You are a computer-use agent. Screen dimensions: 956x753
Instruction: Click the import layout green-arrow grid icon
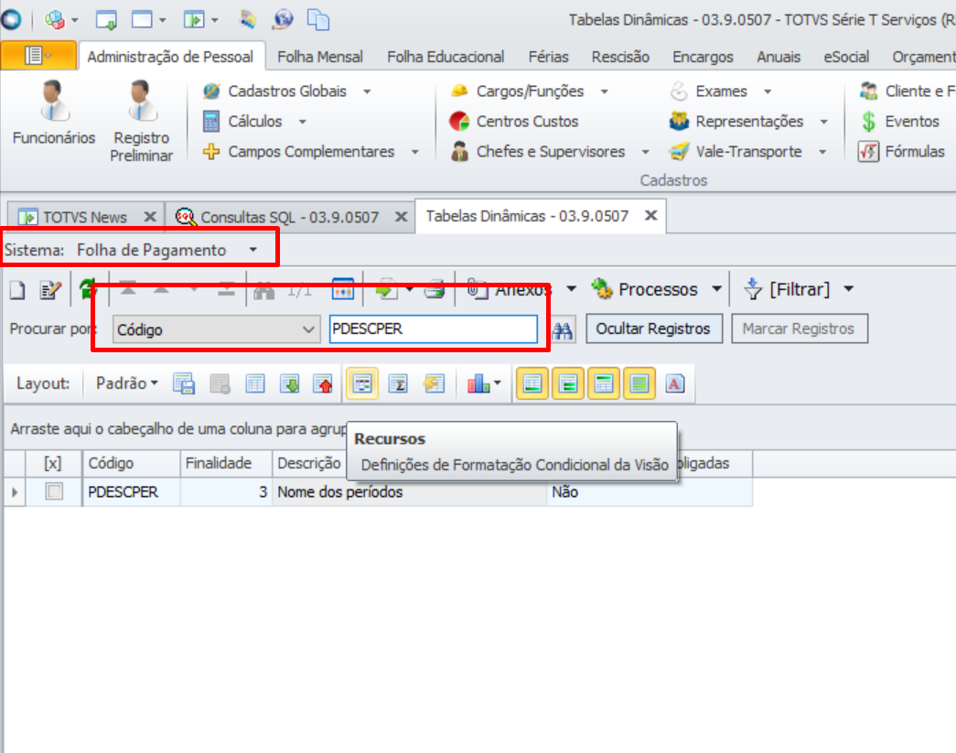(290, 383)
